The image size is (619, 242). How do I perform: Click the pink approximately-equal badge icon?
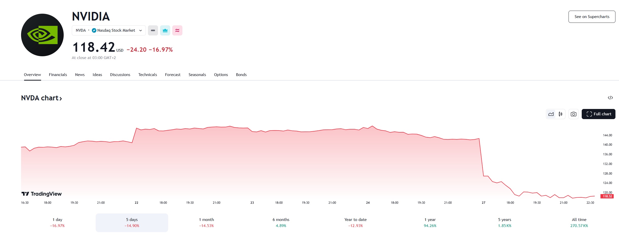tap(177, 30)
